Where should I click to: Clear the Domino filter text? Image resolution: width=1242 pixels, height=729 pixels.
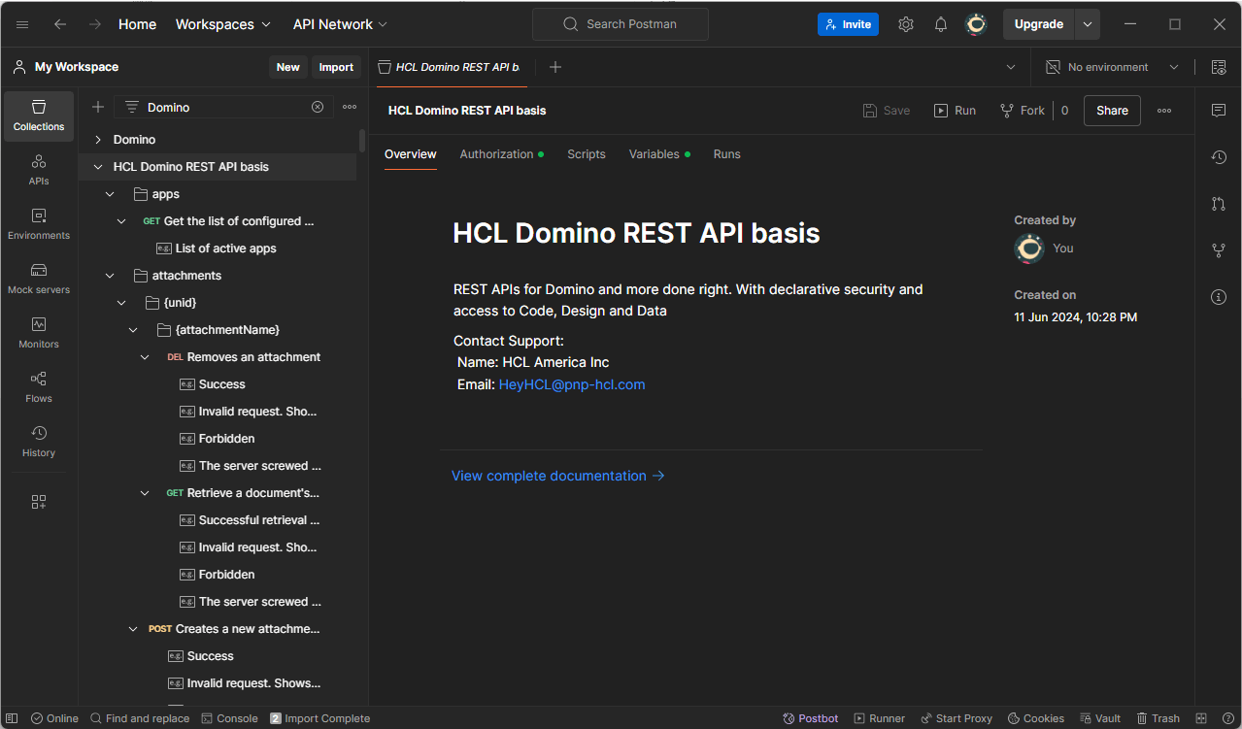[318, 107]
